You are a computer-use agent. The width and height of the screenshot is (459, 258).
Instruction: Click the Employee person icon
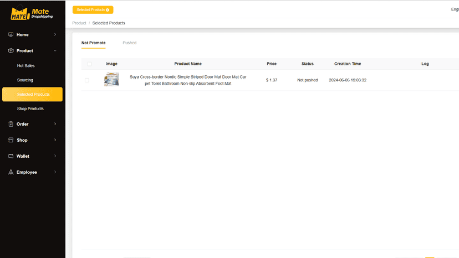pyautogui.click(x=11, y=172)
